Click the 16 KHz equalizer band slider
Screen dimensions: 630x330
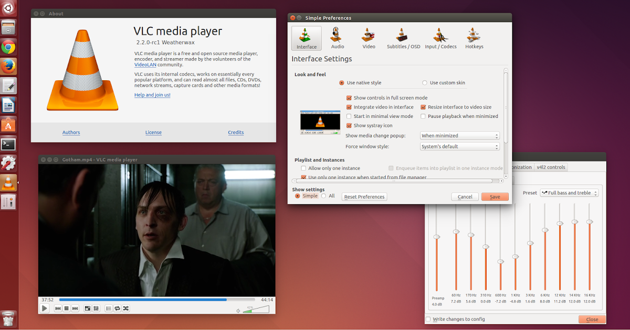point(590,246)
